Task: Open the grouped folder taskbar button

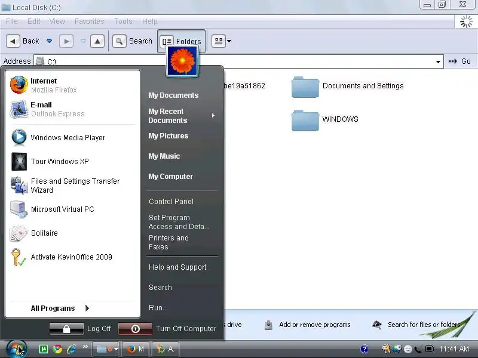Action: tap(106, 349)
